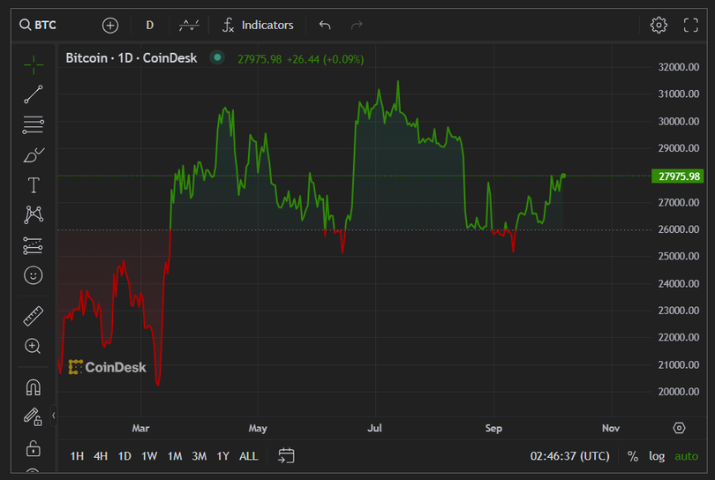The image size is (715, 480).
Task: Open the chart type dropdown
Action: click(189, 25)
